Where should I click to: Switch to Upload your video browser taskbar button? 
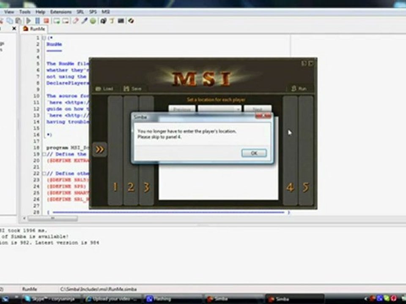coord(113,299)
